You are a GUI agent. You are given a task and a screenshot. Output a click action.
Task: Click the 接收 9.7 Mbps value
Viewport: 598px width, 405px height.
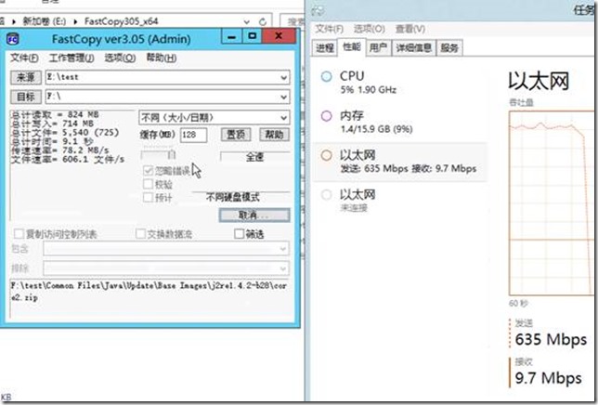click(549, 378)
